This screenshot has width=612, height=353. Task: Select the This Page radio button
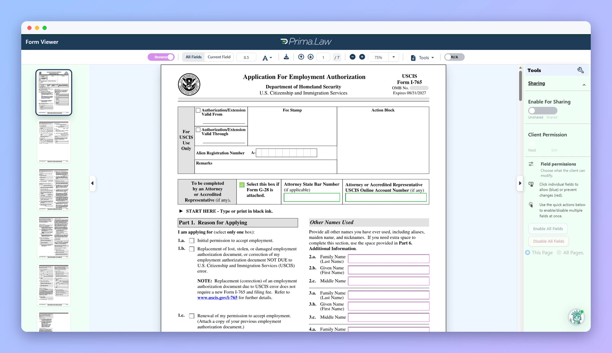[x=528, y=253]
